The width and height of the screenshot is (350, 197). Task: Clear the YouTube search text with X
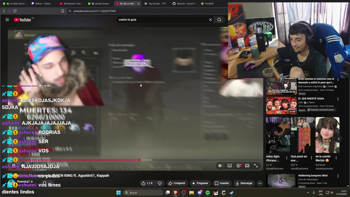click(x=211, y=20)
